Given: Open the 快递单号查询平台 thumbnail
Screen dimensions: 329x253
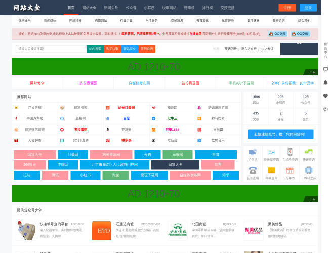Looking at the screenshot, I should [x=26, y=231].
